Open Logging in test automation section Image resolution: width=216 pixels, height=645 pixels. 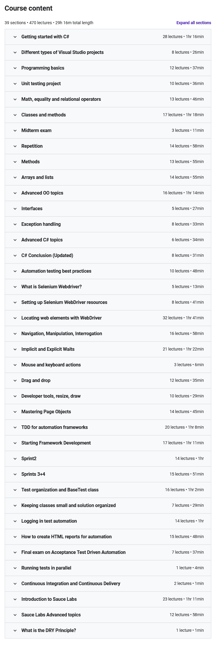point(49,521)
